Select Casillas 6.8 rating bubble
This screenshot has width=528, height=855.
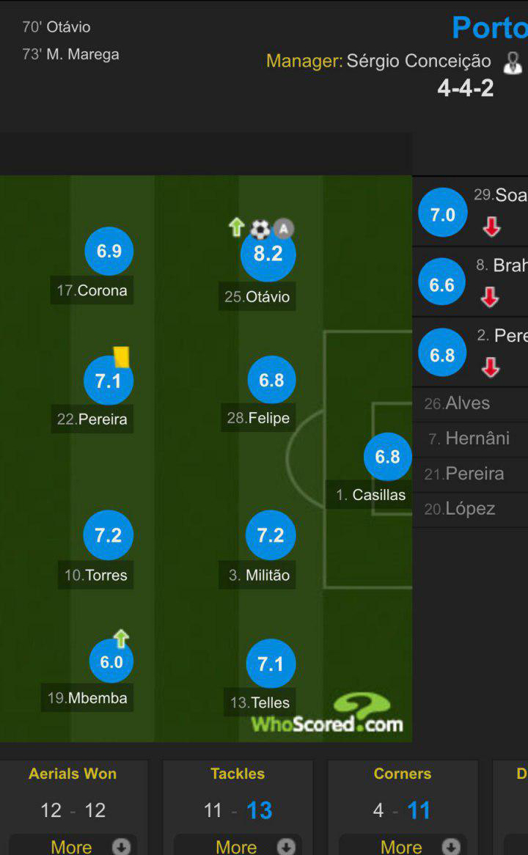387,457
